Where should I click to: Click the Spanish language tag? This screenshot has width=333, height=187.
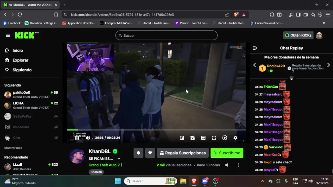tap(96, 172)
